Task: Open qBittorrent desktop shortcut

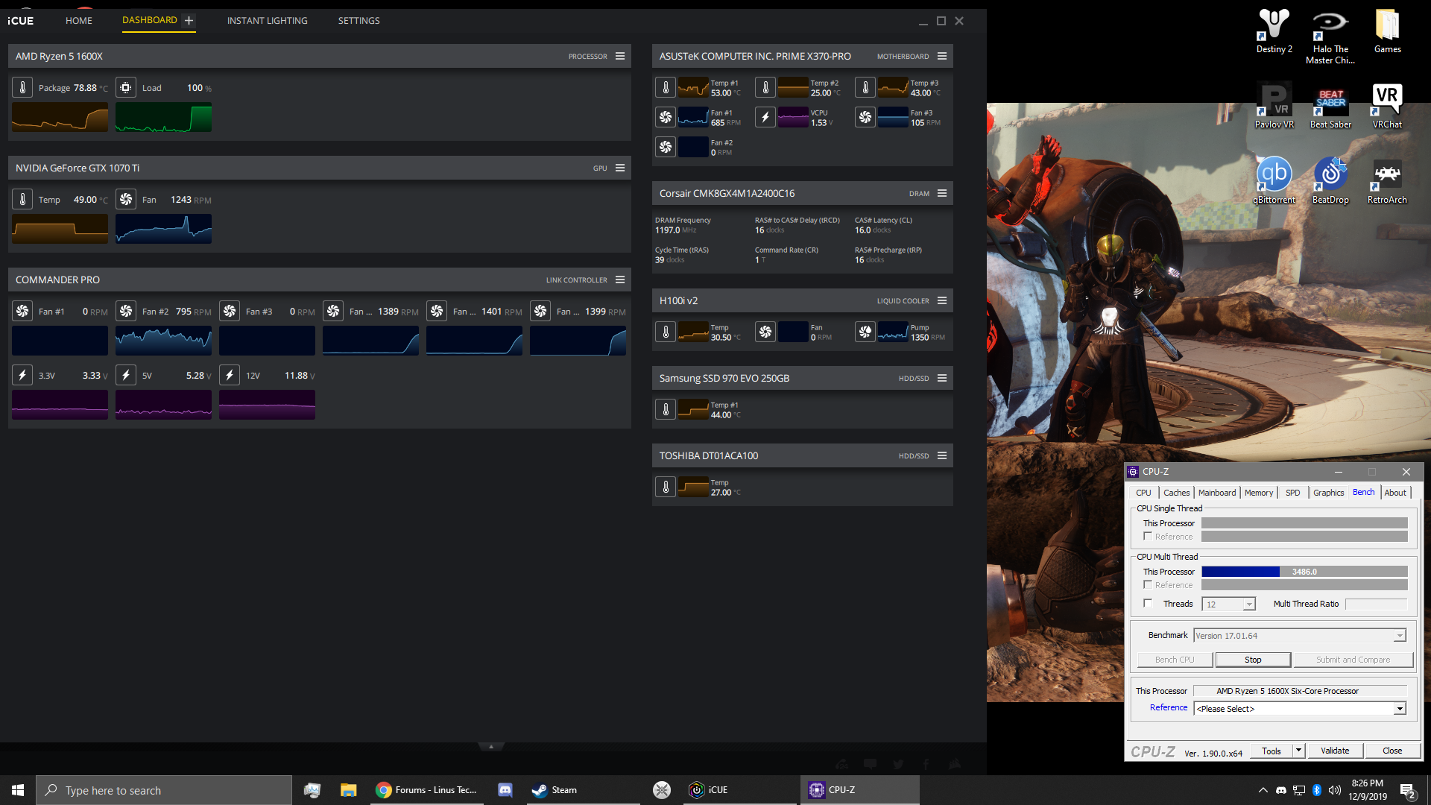Action: 1274,182
